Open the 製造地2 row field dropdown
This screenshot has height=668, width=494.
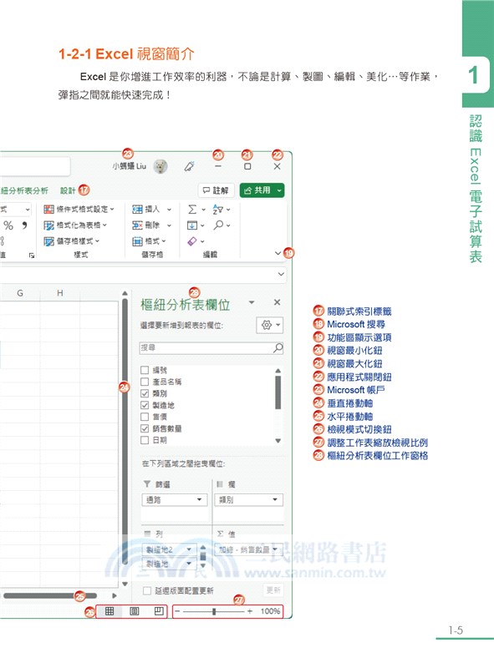189,549
